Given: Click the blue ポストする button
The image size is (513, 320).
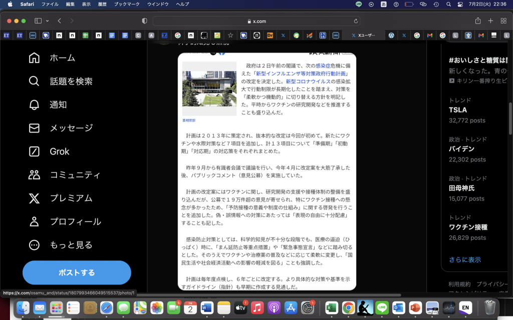Looking at the screenshot, I should pyautogui.click(x=76, y=272).
